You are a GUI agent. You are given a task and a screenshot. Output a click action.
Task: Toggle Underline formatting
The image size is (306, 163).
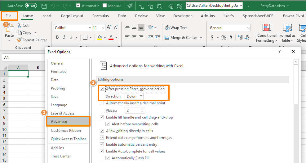click(71, 37)
